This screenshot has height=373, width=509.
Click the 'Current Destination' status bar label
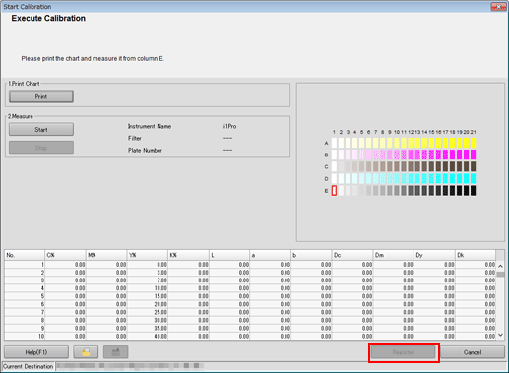pyautogui.click(x=28, y=366)
